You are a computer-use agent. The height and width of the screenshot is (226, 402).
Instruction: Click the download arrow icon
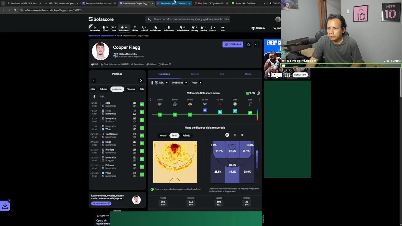pyautogui.click(x=5, y=206)
